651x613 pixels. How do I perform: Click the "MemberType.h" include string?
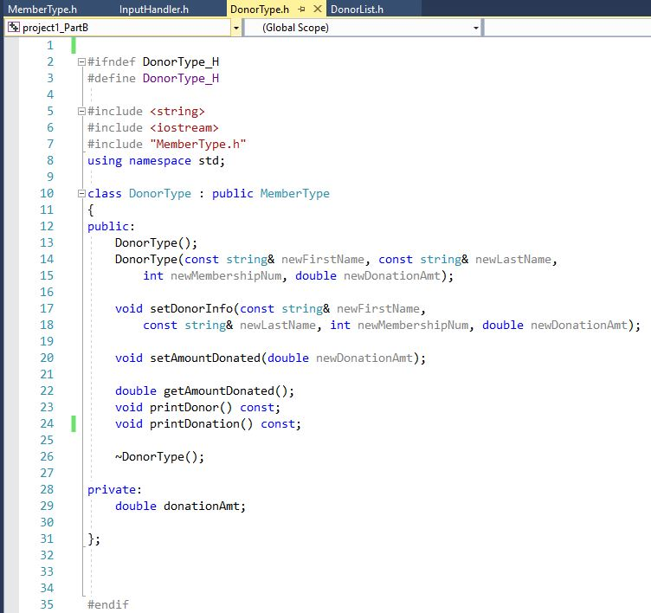click(x=198, y=144)
